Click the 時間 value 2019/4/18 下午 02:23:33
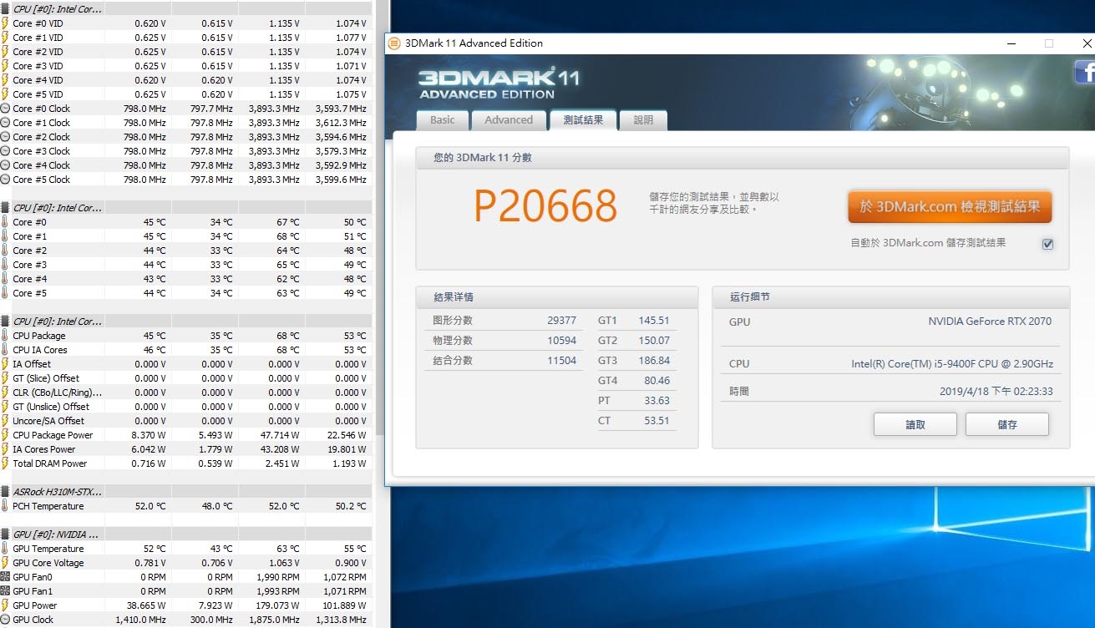This screenshot has height=628, width=1095. tap(996, 391)
